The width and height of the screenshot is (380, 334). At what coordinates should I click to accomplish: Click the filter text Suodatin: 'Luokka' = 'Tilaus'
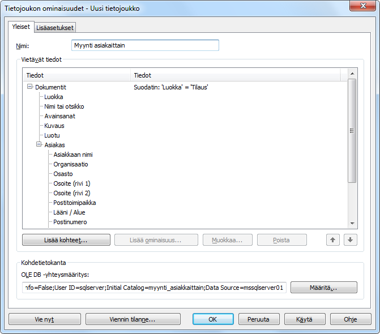[171, 87]
